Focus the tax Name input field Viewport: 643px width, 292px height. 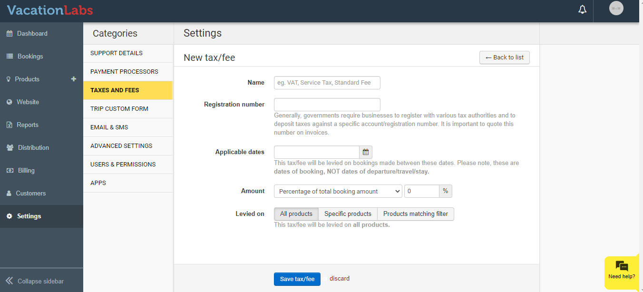[327, 83]
